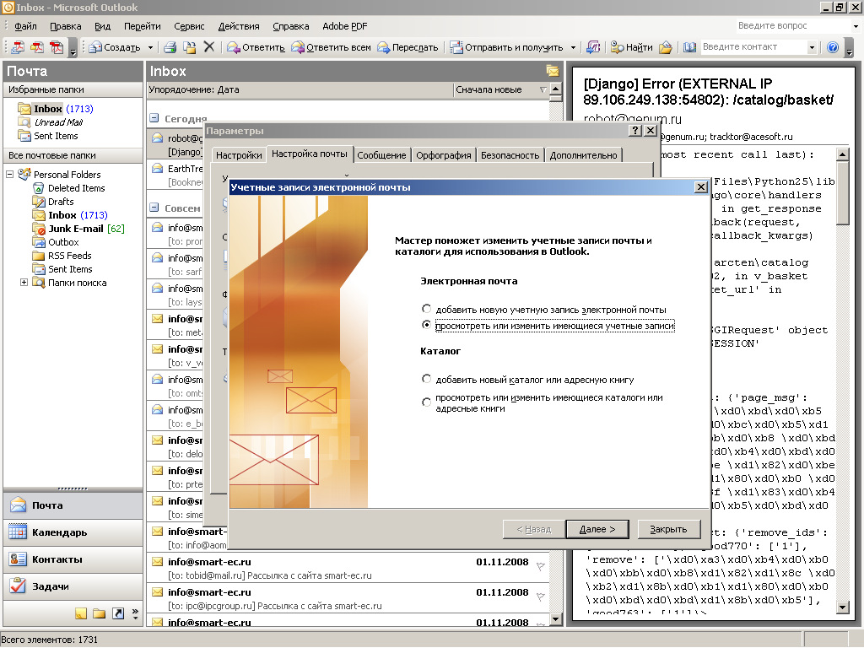Open the Создать dropdown arrow
Screen dimensions: 864x648
click(150, 47)
